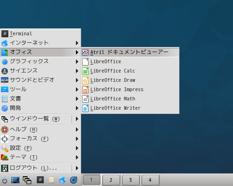
Task: Expand the ヘルプ submenu arrow
Action: (77, 129)
